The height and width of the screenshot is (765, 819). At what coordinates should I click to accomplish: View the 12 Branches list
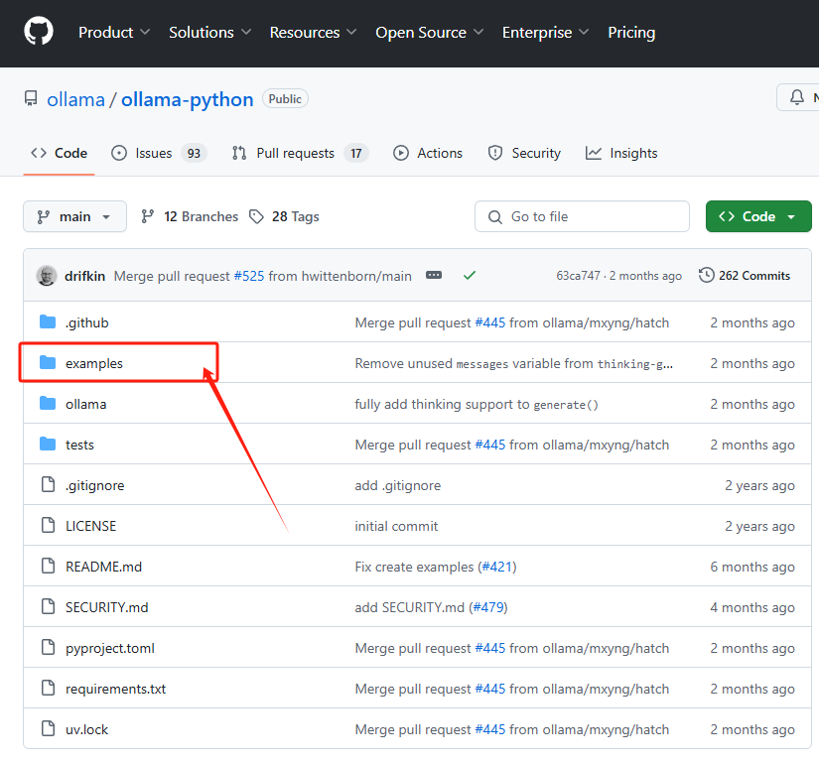(x=189, y=216)
